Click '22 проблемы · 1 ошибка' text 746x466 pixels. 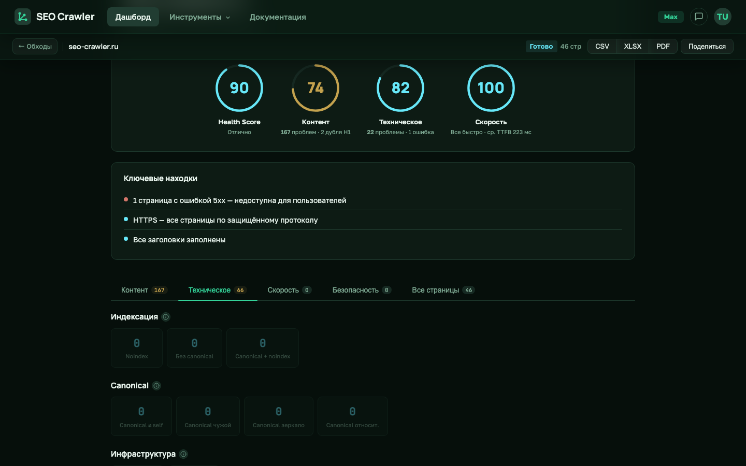pos(400,132)
